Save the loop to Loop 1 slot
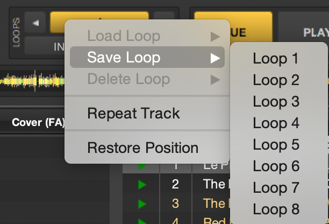The image size is (329, 224). pos(276,58)
